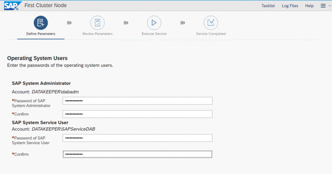Click the Service Completed step label
Image resolution: width=332 pixels, height=174 pixels.
[x=211, y=34]
